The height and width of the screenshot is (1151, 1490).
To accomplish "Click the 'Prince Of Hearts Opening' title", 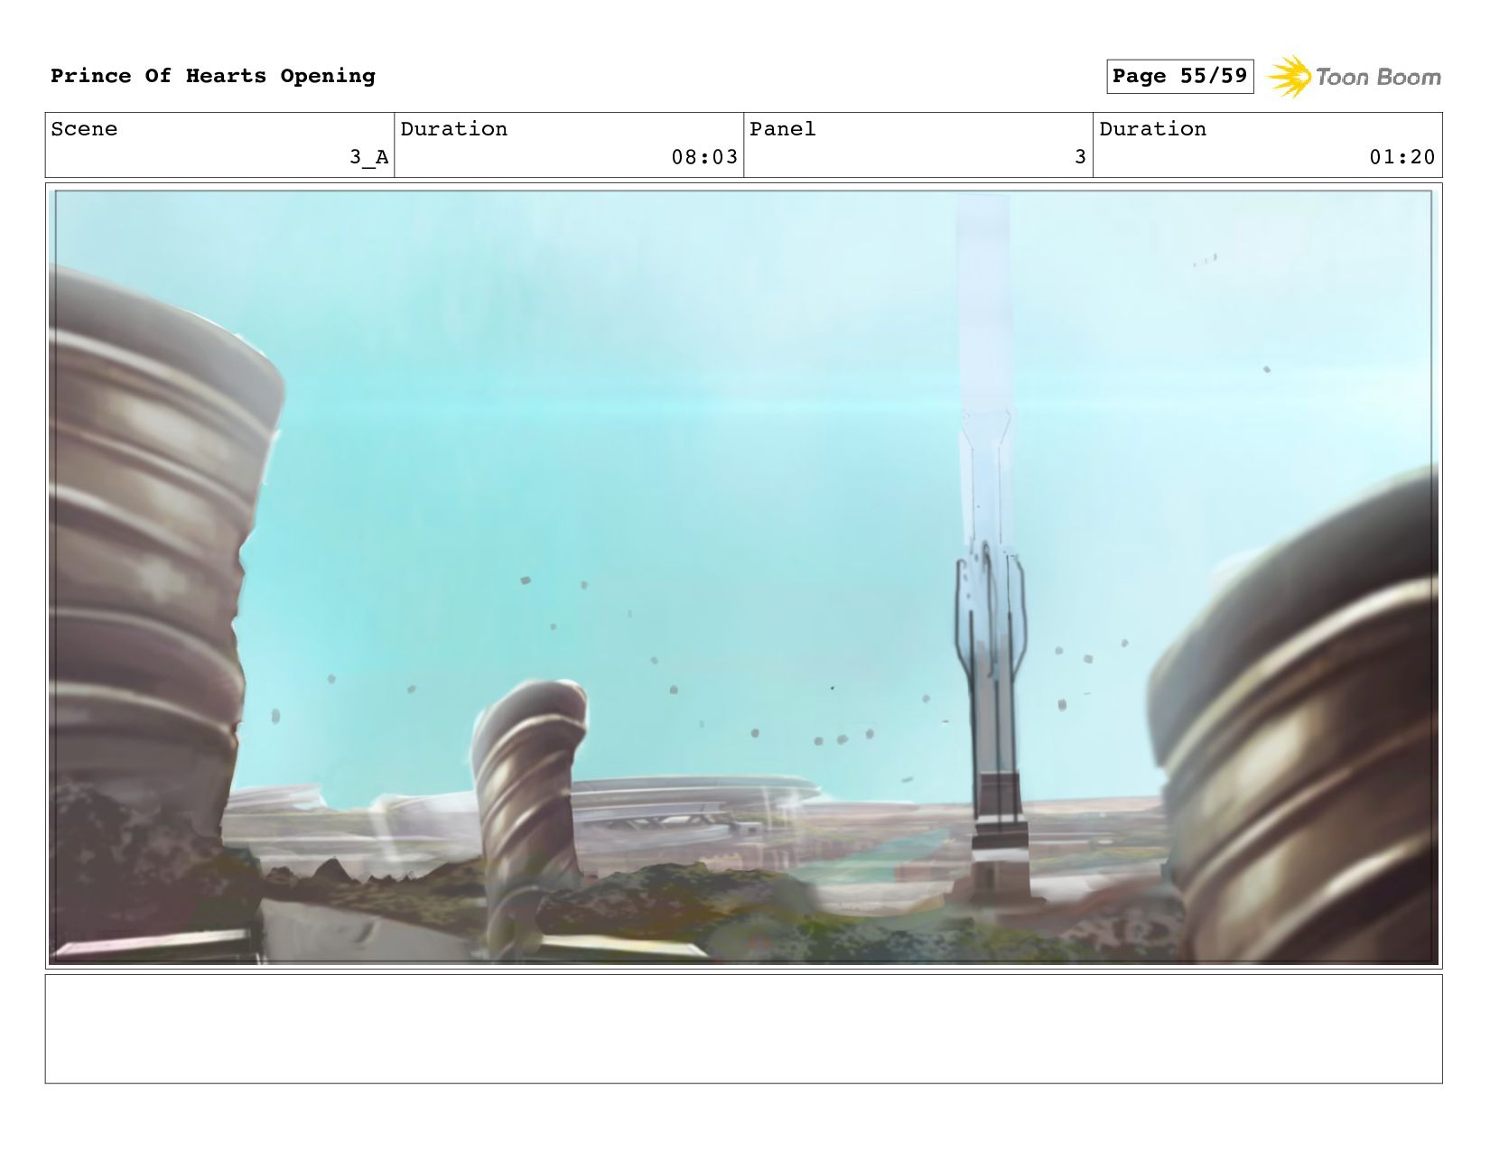I will [213, 76].
